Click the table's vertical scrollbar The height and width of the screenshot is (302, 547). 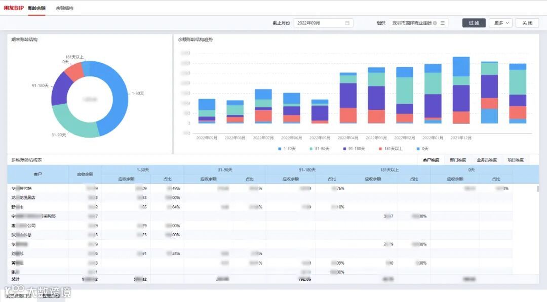click(x=537, y=189)
